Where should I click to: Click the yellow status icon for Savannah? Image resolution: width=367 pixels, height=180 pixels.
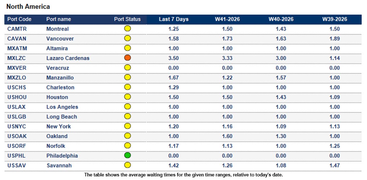(127, 165)
